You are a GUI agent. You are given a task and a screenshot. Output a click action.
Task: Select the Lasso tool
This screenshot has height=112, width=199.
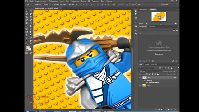tap(27, 14)
